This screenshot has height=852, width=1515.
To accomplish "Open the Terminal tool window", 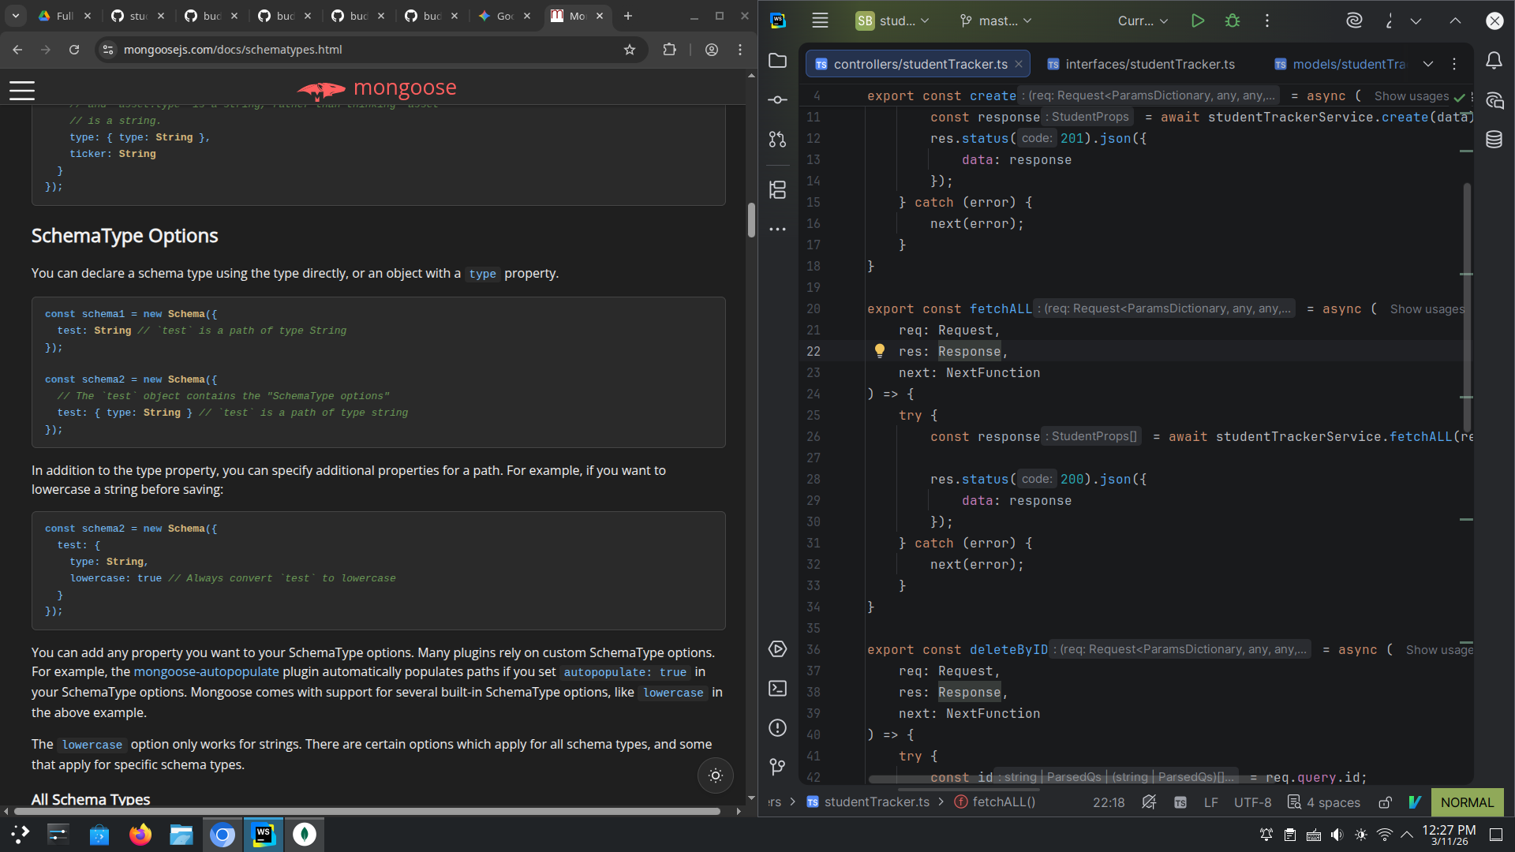I will point(777,688).
